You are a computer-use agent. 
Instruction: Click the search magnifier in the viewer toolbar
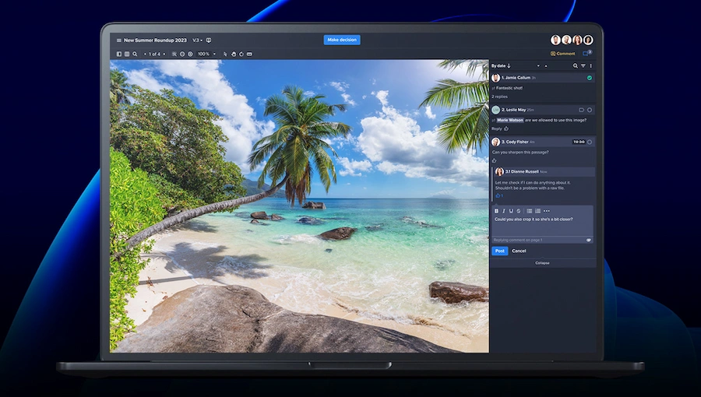click(x=135, y=54)
